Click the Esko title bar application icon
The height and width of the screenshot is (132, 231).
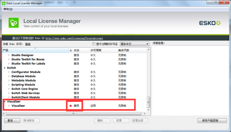(3, 4)
